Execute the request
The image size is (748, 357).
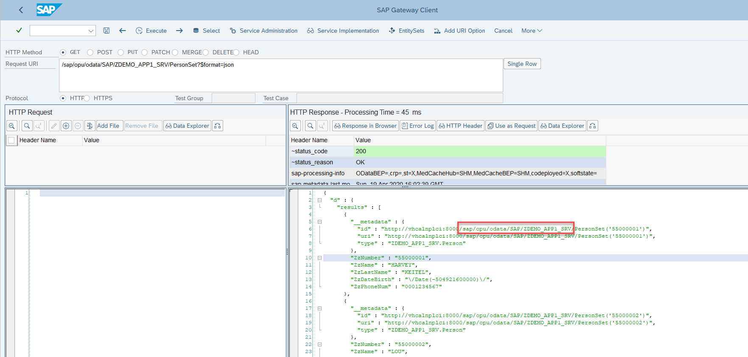[x=151, y=31]
